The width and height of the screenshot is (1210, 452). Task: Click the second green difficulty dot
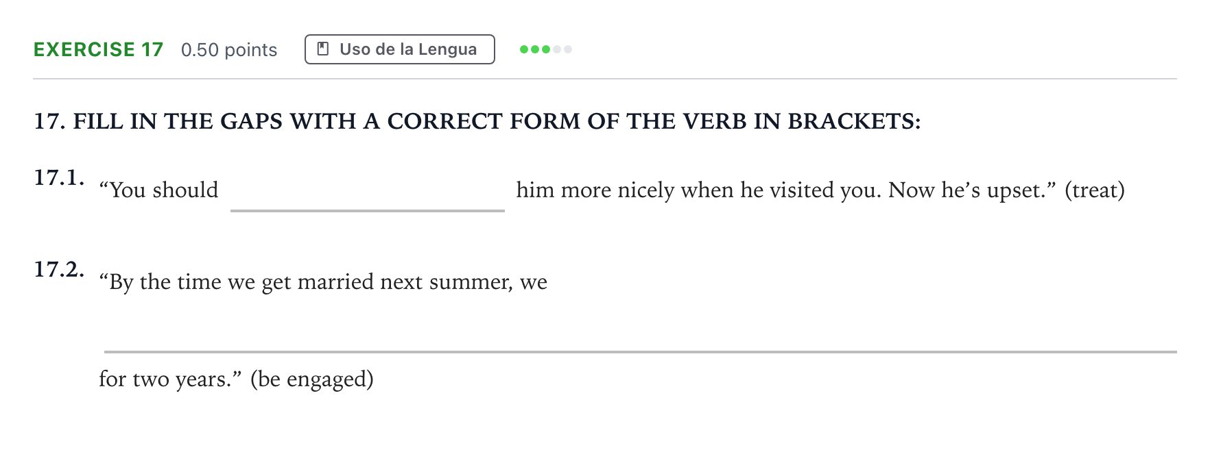[x=535, y=49]
